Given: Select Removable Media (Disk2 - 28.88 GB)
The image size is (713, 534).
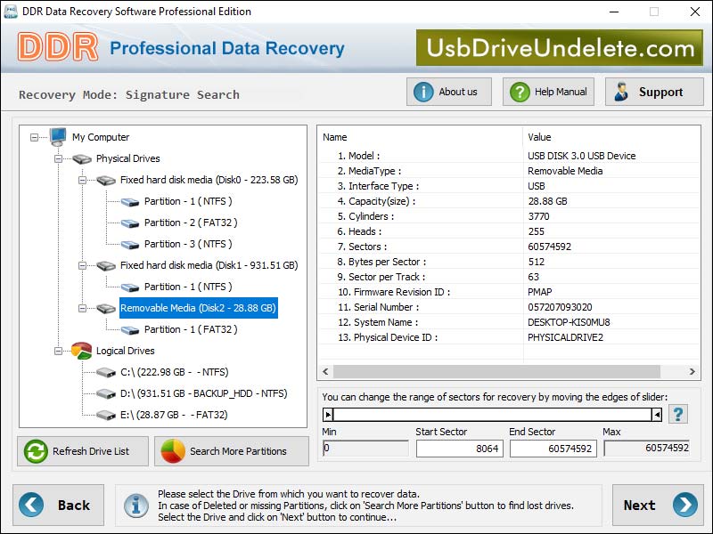Looking at the screenshot, I should coord(198,308).
